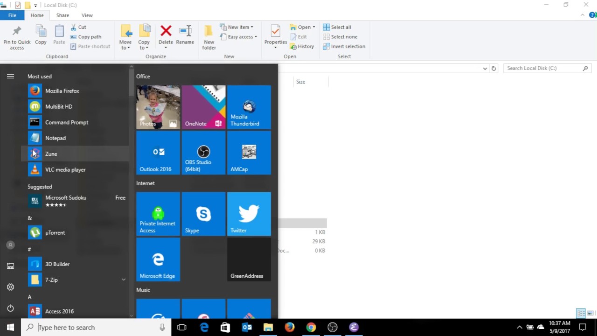Click the microphone icon in search box
The image size is (597, 336).
[162, 328]
